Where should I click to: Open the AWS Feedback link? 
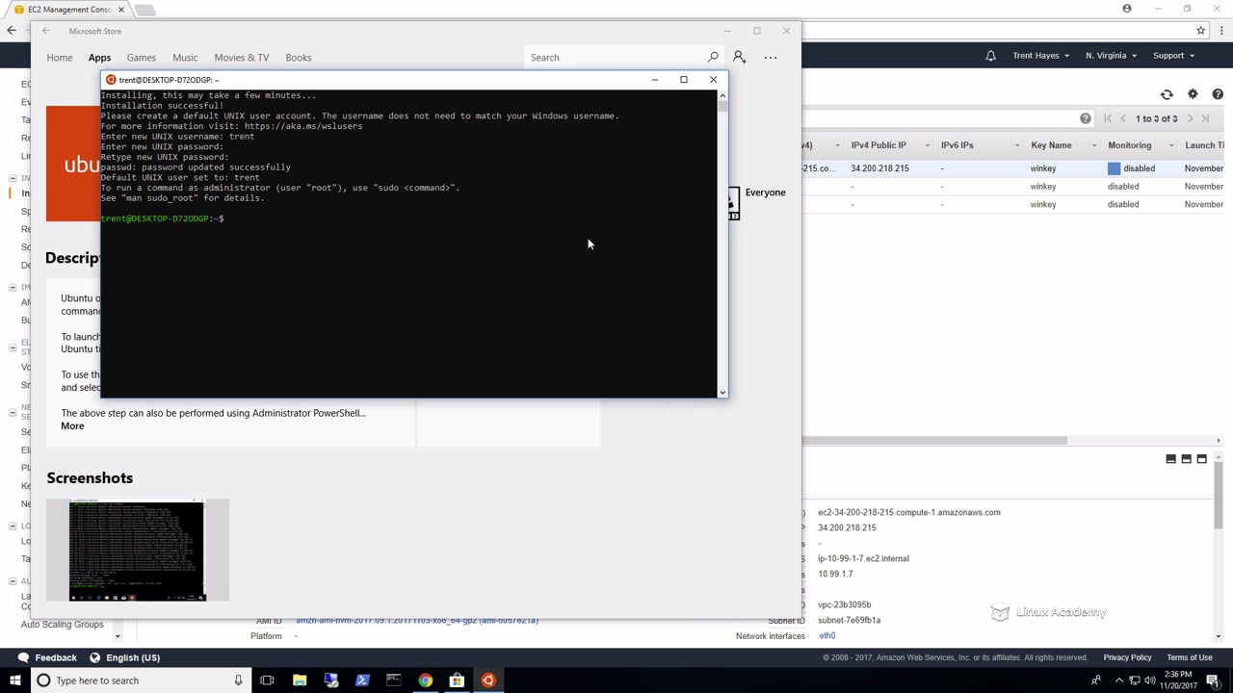[x=47, y=657]
